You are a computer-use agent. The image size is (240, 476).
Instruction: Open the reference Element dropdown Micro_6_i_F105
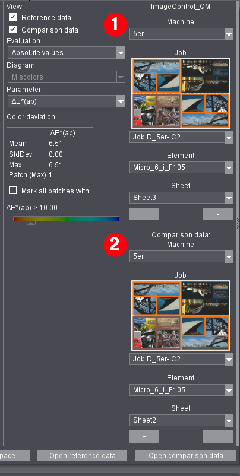click(181, 167)
